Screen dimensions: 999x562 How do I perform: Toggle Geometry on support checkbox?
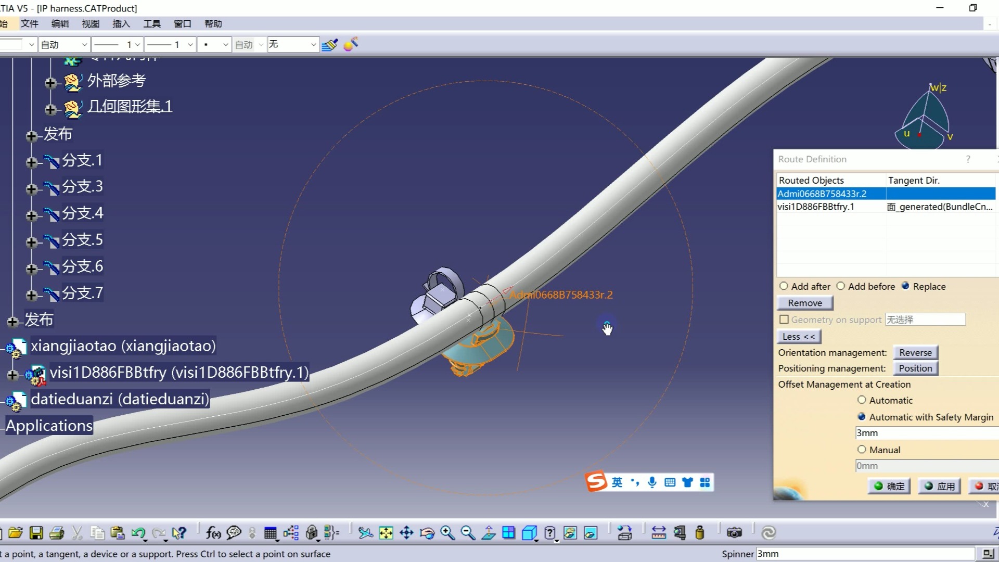coord(784,320)
